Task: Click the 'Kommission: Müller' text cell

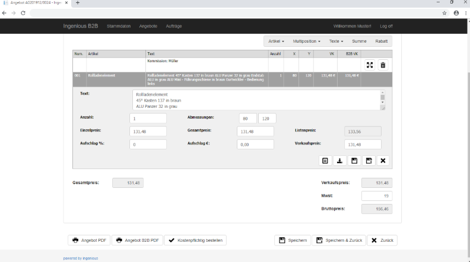Action: click(207, 65)
